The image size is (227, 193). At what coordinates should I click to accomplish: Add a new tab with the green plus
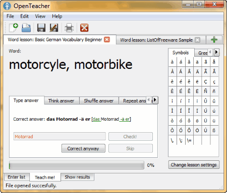coord(214,40)
